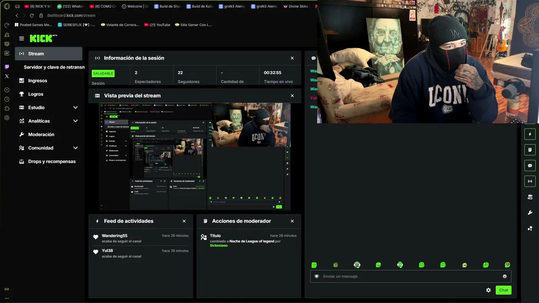The height and width of the screenshot is (303, 539).
Task: Reload the dashboard page
Action: point(32,16)
